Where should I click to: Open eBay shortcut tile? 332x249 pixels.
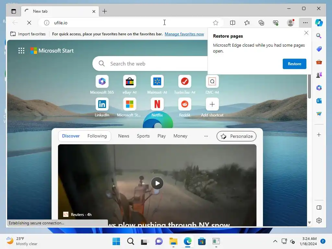pyautogui.click(x=130, y=81)
